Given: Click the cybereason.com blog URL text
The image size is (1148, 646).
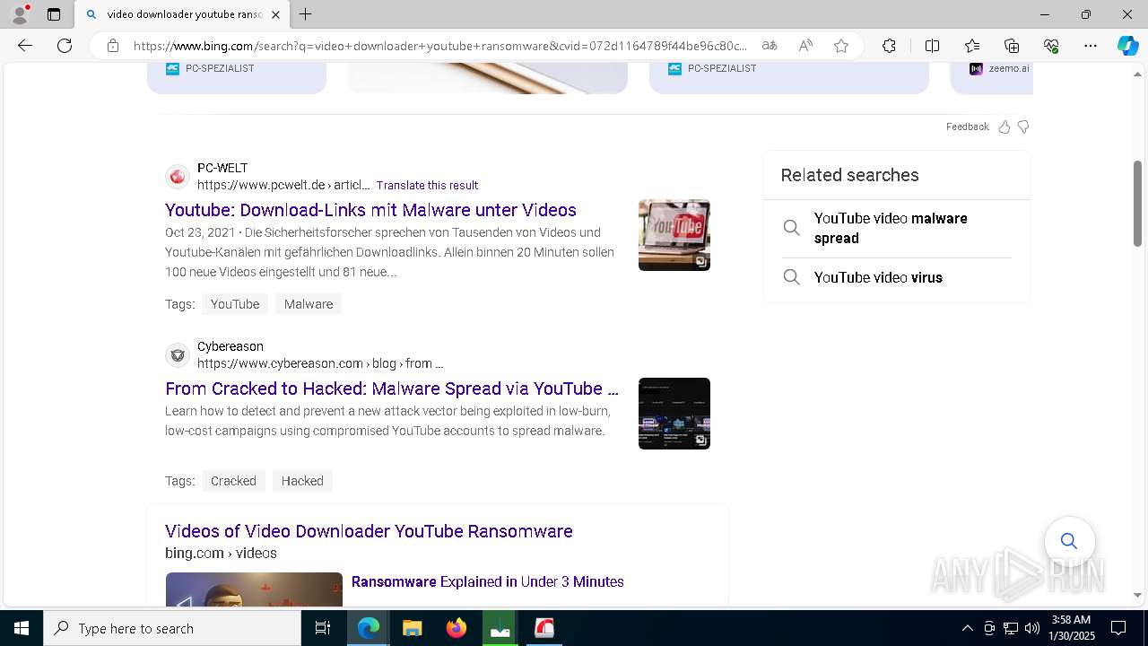Looking at the screenshot, I should [x=320, y=363].
